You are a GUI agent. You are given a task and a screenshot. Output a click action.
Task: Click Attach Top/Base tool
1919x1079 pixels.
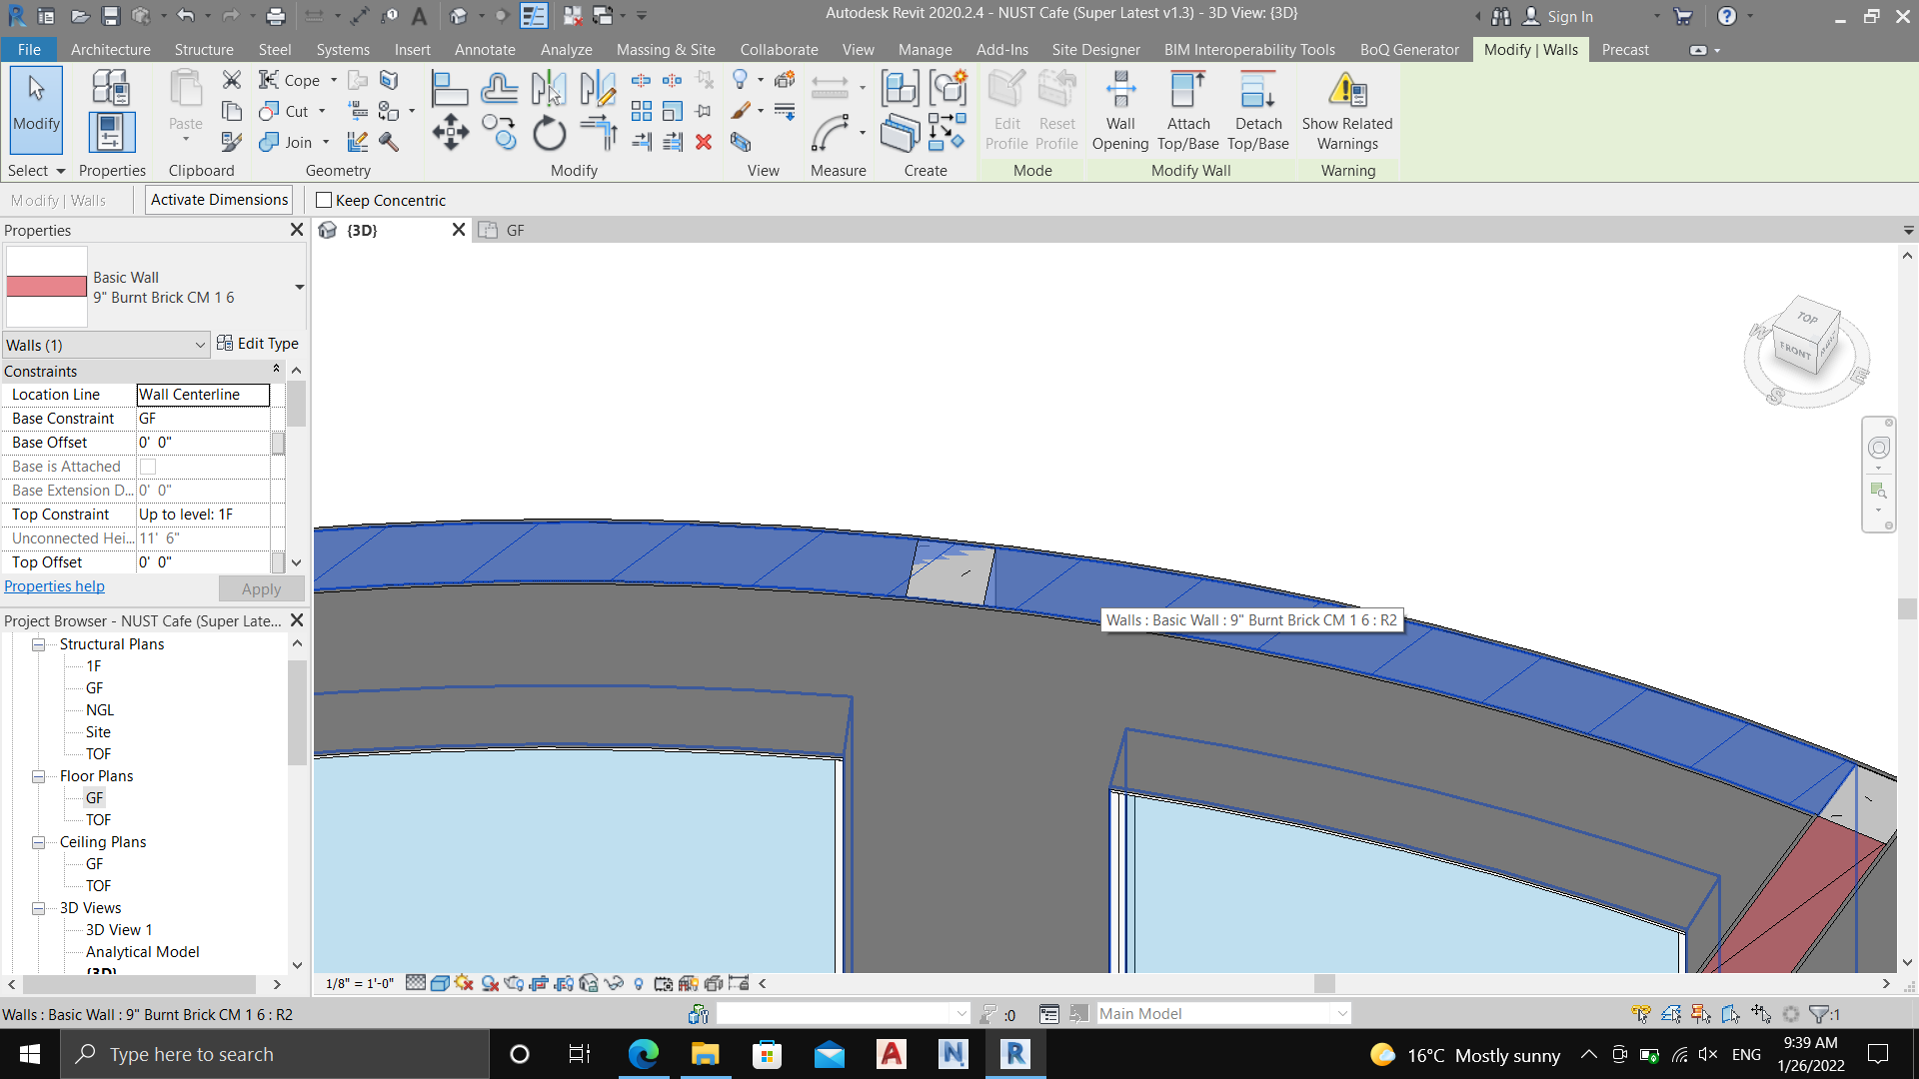point(1188,111)
